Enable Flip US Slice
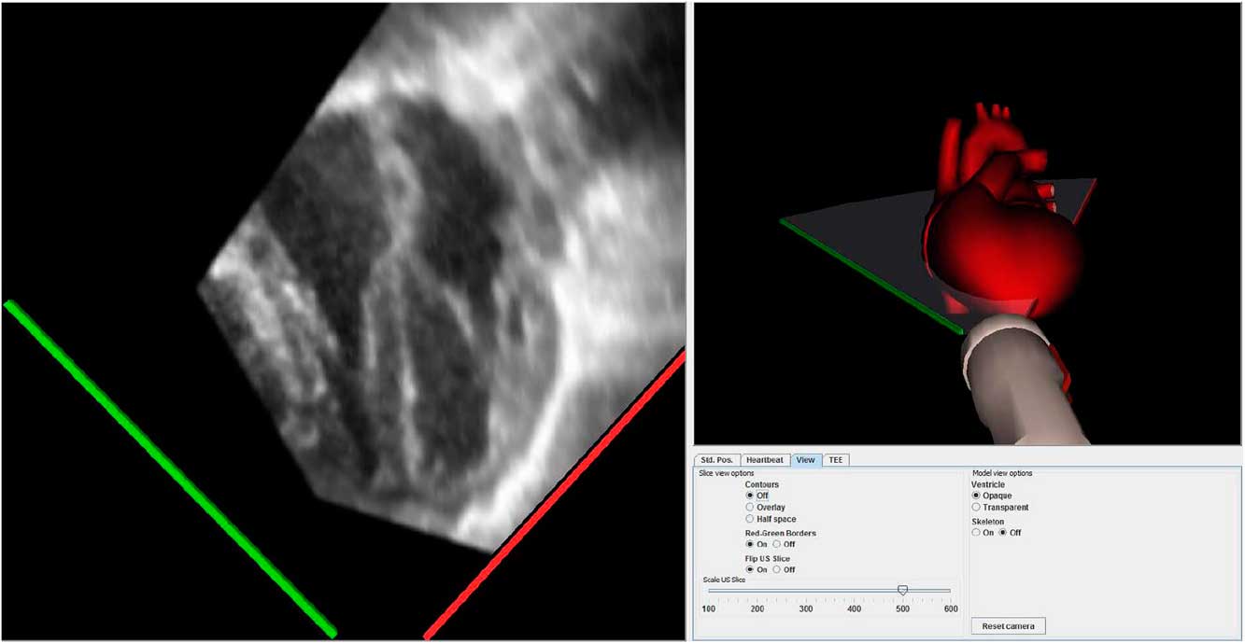This screenshot has width=1245, height=643. [x=750, y=568]
